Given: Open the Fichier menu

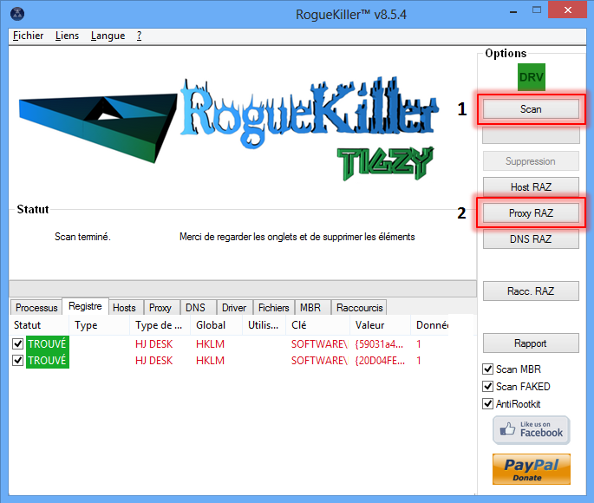Looking at the screenshot, I should [x=28, y=36].
